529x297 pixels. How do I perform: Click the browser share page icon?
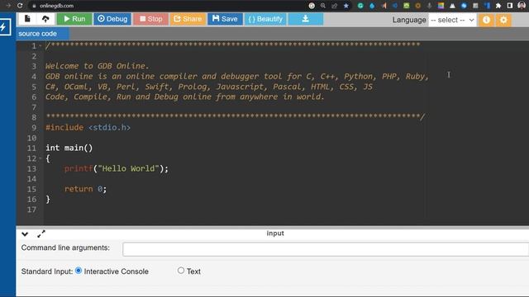pos(334,6)
